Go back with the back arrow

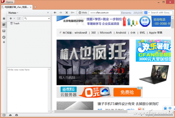55,12
